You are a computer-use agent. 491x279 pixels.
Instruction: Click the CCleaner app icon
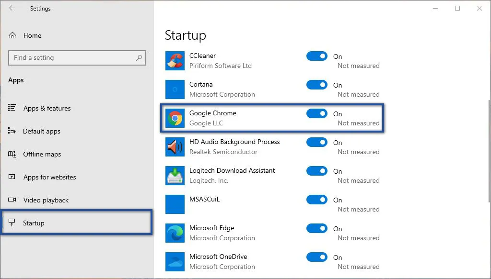click(x=175, y=60)
